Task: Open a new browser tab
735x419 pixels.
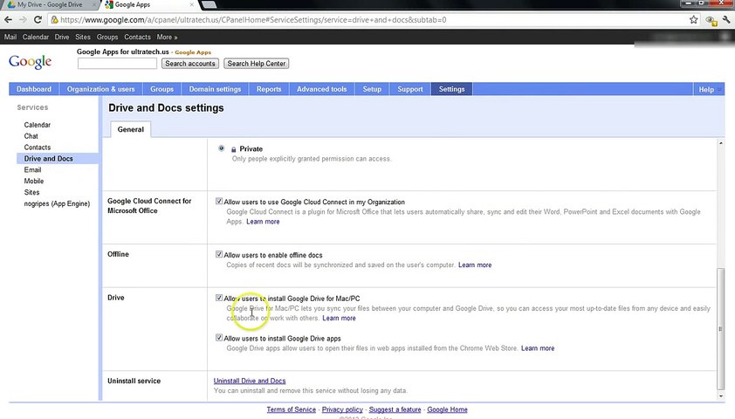Action: click(x=209, y=4)
